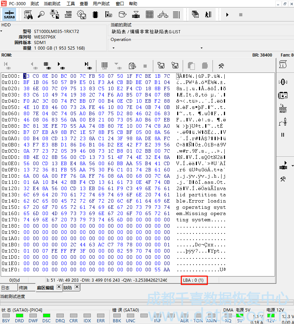Screen dimensions: 294x324
Task: Toggle the 12V power indicator
Action: tap(271, 316)
